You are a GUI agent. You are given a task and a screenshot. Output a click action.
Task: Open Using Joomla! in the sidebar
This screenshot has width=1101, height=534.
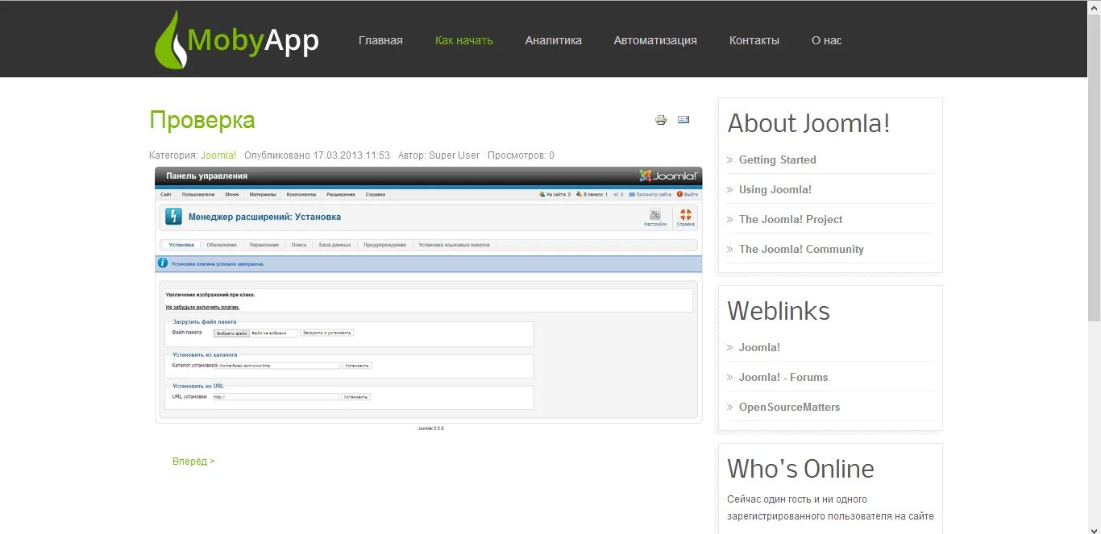click(x=775, y=189)
